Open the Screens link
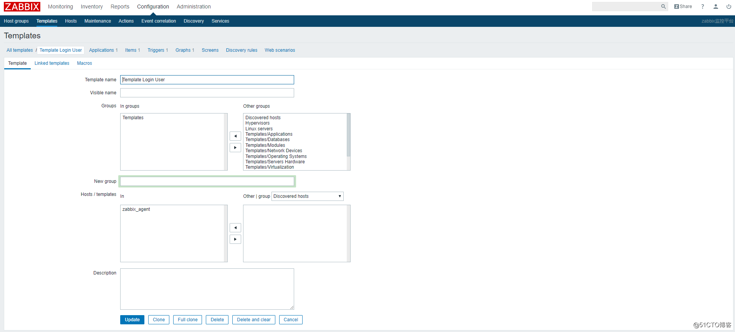The height and width of the screenshot is (332, 735). click(210, 50)
